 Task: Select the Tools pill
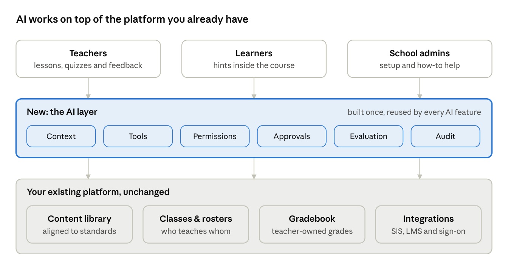pos(138,136)
